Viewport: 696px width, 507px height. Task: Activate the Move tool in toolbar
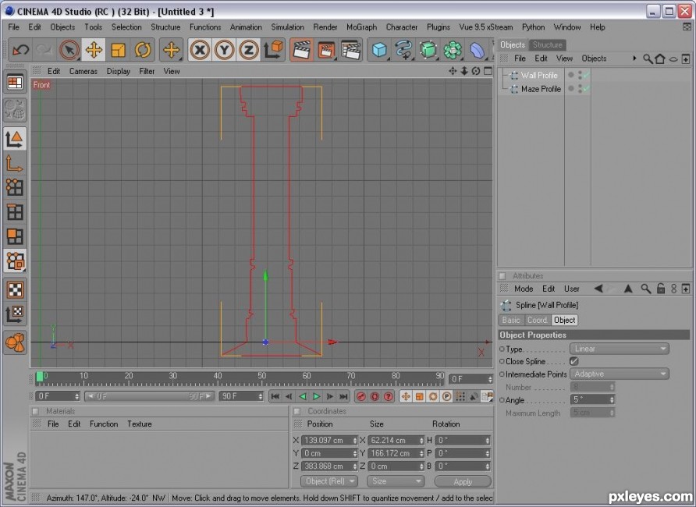tap(94, 50)
